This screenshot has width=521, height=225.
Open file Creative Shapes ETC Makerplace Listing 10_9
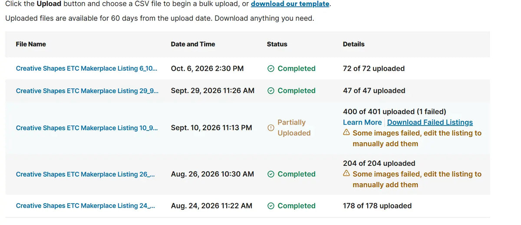pos(87,128)
